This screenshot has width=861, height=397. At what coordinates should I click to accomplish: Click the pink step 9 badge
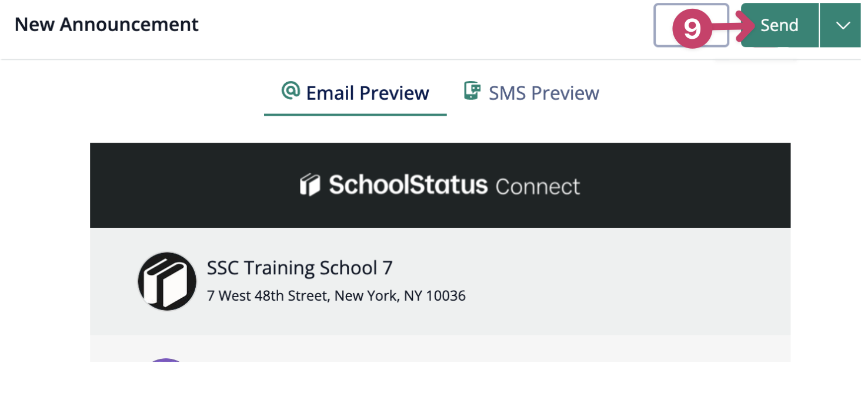point(692,28)
